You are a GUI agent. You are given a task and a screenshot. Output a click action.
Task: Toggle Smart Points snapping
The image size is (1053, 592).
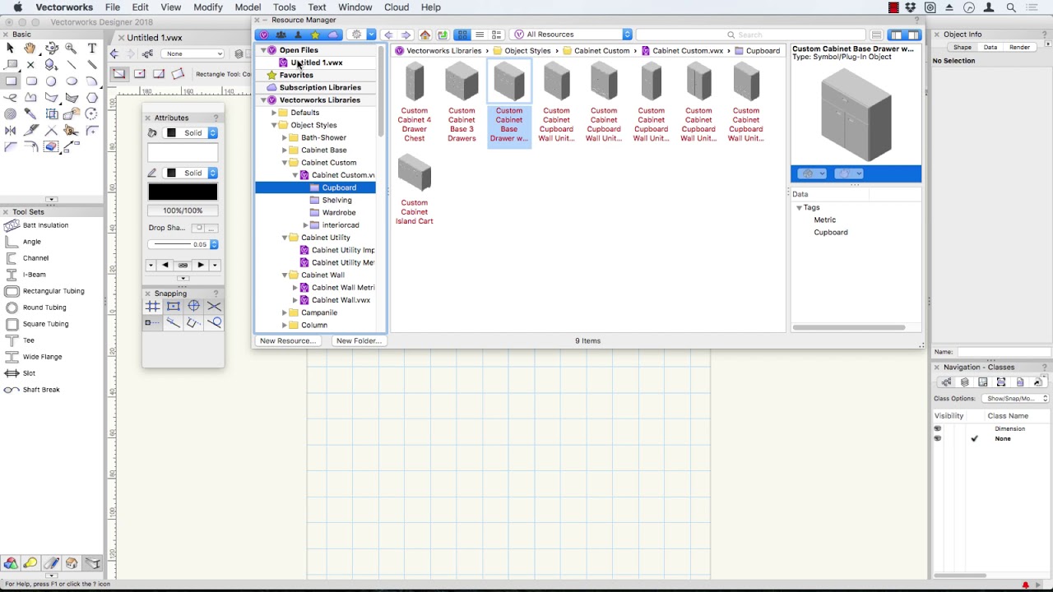pos(153,323)
